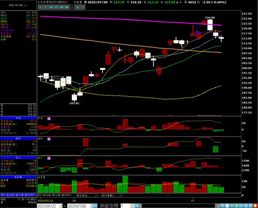This screenshot has width=258, height=208.
Task: Click the stock title 元大台灣50正2(00631L)
Action: [53, 2]
